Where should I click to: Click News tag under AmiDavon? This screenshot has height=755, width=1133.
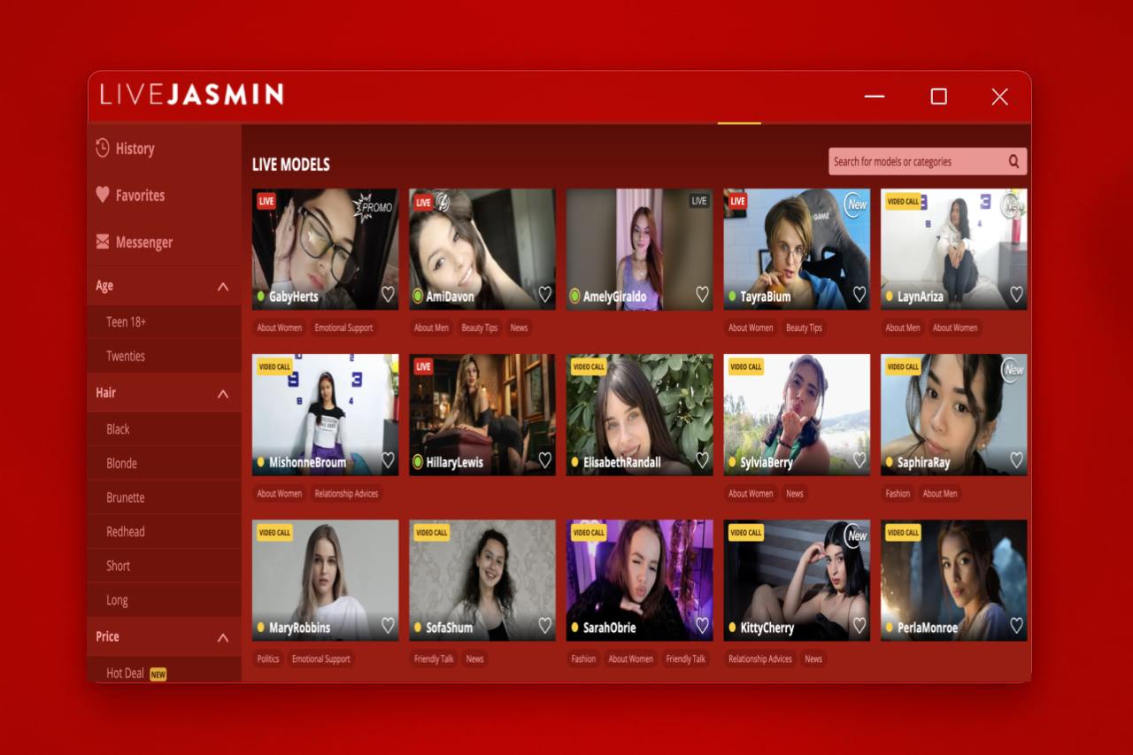[x=519, y=327]
